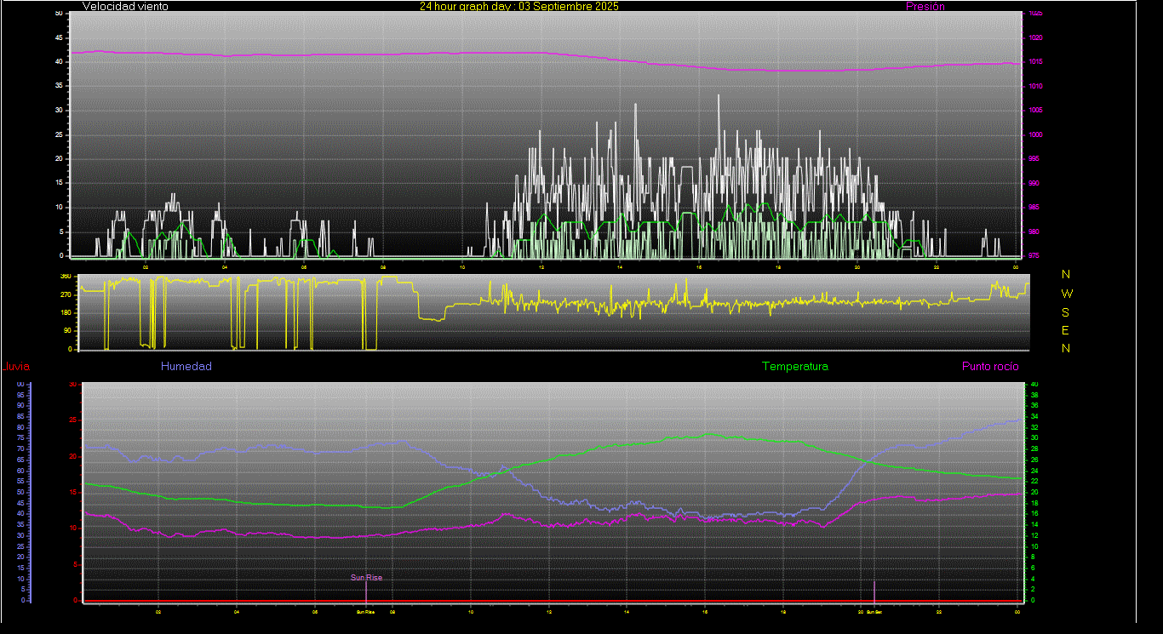This screenshot has width=1163, height=634.
Task: Click the '75' value on blue humidity axis
Action: 20,438
